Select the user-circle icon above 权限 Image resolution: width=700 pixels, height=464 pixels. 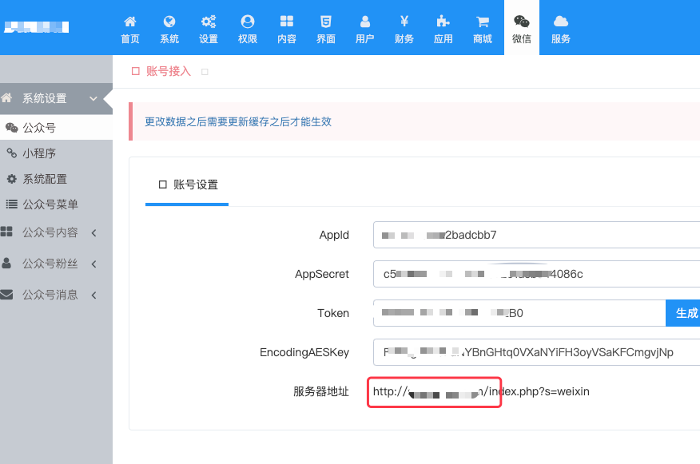(x=248, y=21)
